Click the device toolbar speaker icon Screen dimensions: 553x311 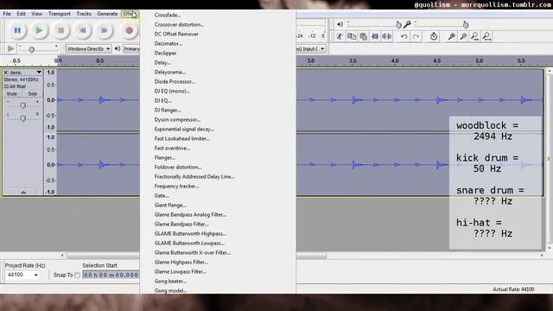click(118, 48)
